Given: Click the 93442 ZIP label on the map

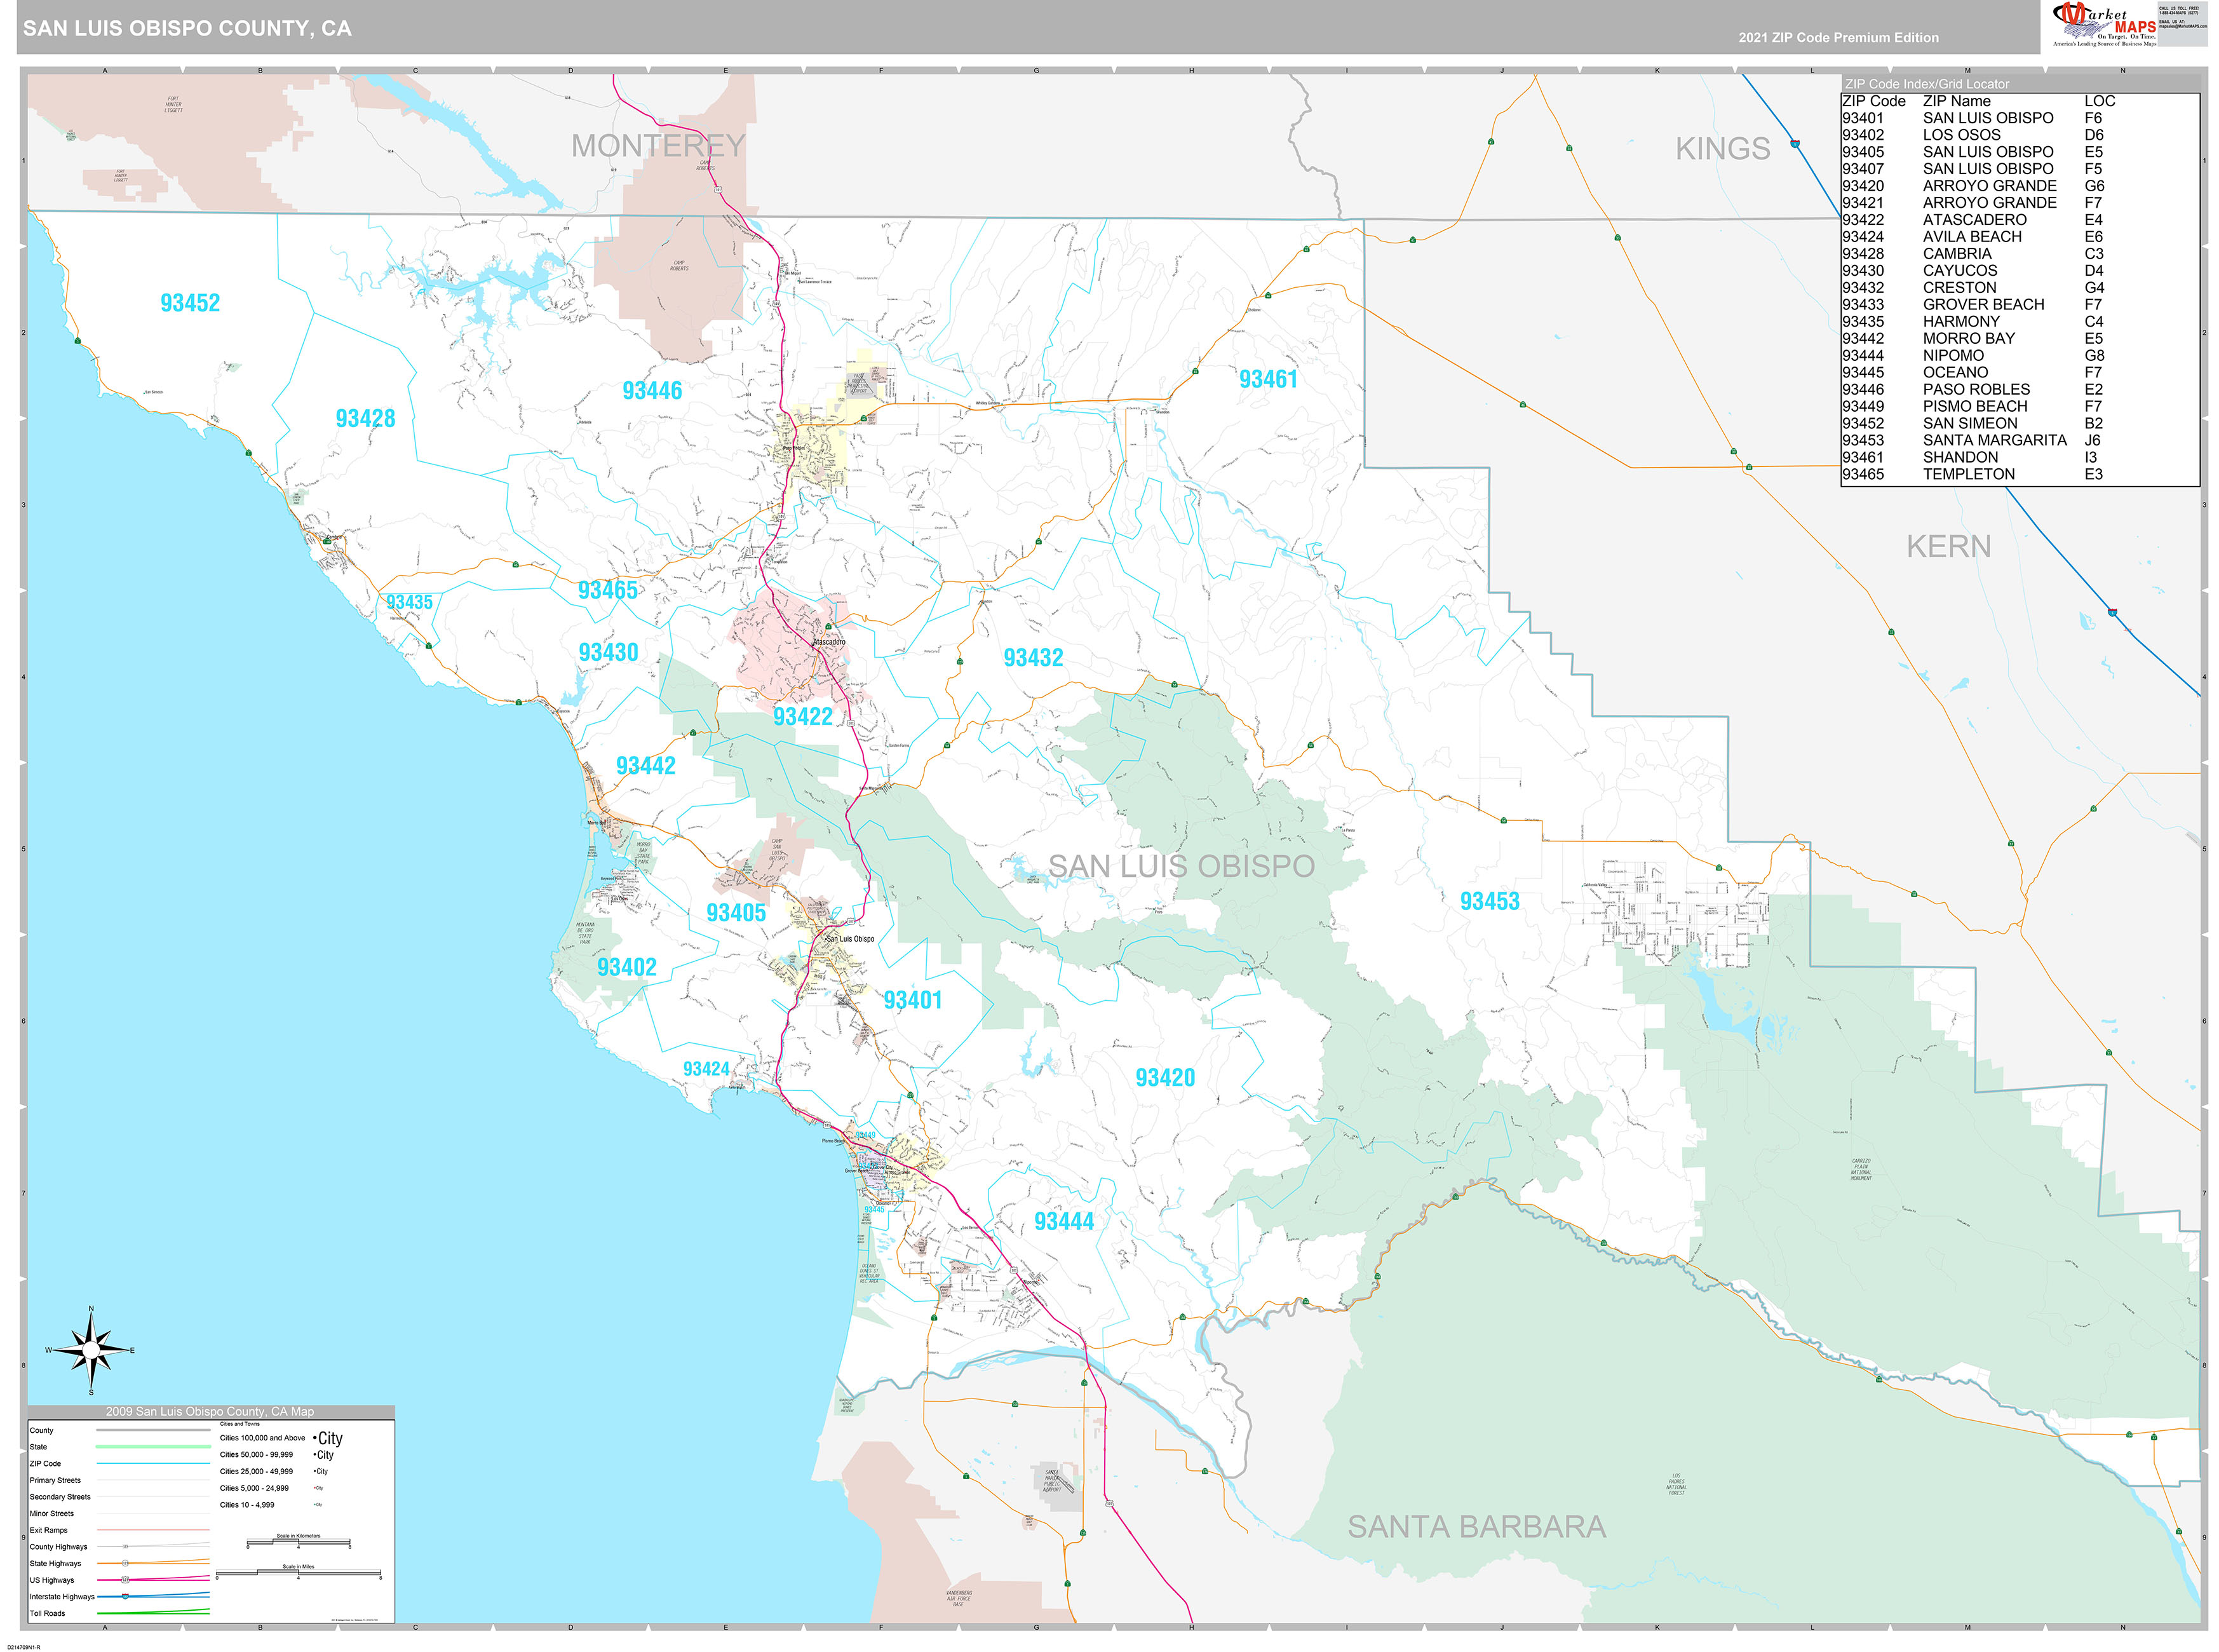Looking at the screenshot, I should tap(645, 766).
